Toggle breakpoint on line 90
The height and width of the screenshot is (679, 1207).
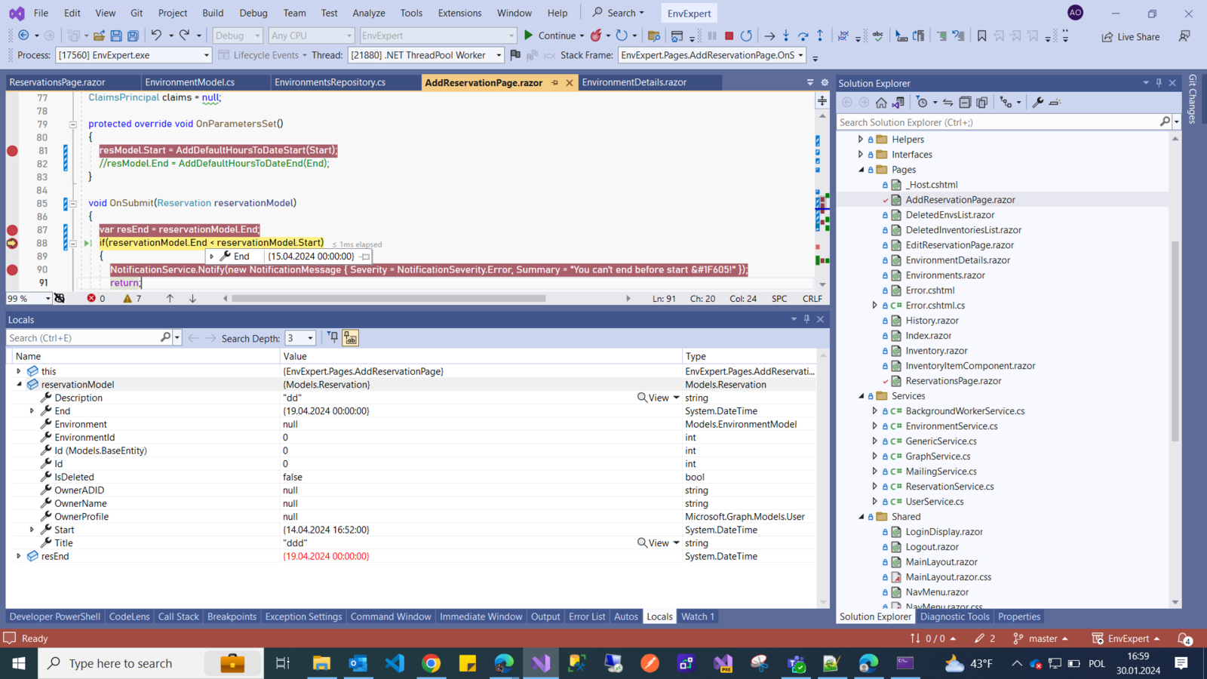tap(12, 269)
